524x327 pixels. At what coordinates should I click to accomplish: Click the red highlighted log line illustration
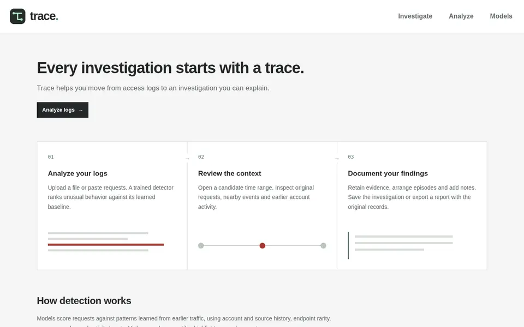tap(105, 245)
